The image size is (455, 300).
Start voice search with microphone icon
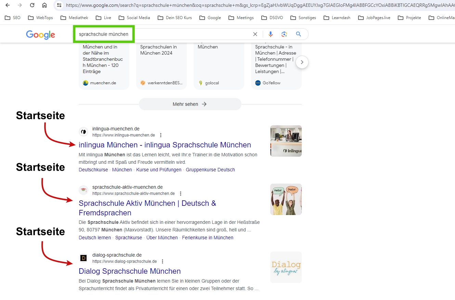coord(271,34)
